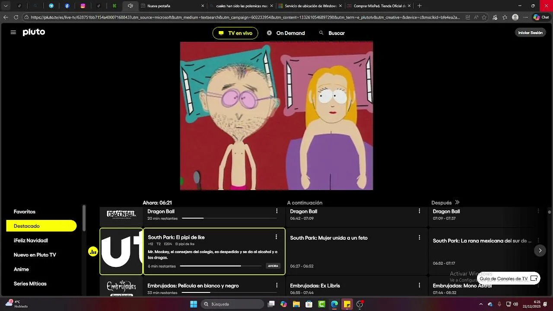Open the Windows Start menu

[x=194, y=304]
